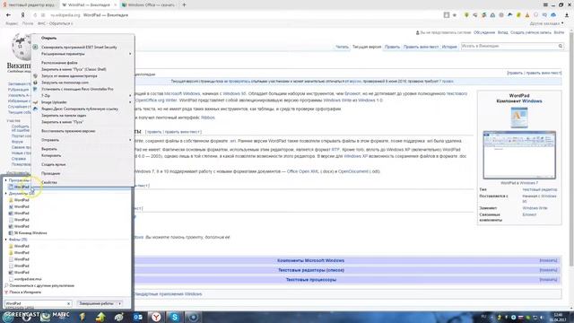Image resolution: width=574 pixels, height=323 pixels.
Task: Open the arrow beside 'Завершение работы'
Action: tap(119, 303)
